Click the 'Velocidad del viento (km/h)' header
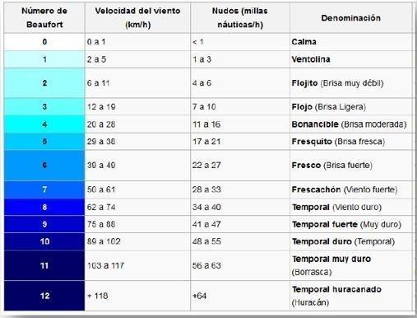 [x=137, y=17]
